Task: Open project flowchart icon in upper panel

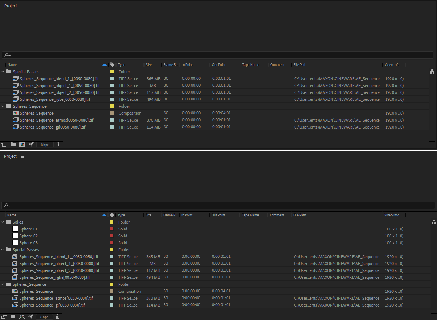Action: 432,72
